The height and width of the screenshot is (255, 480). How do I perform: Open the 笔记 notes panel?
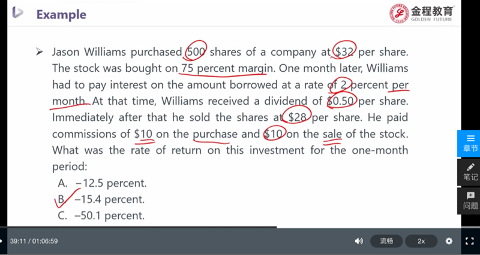tap(470, 171)
